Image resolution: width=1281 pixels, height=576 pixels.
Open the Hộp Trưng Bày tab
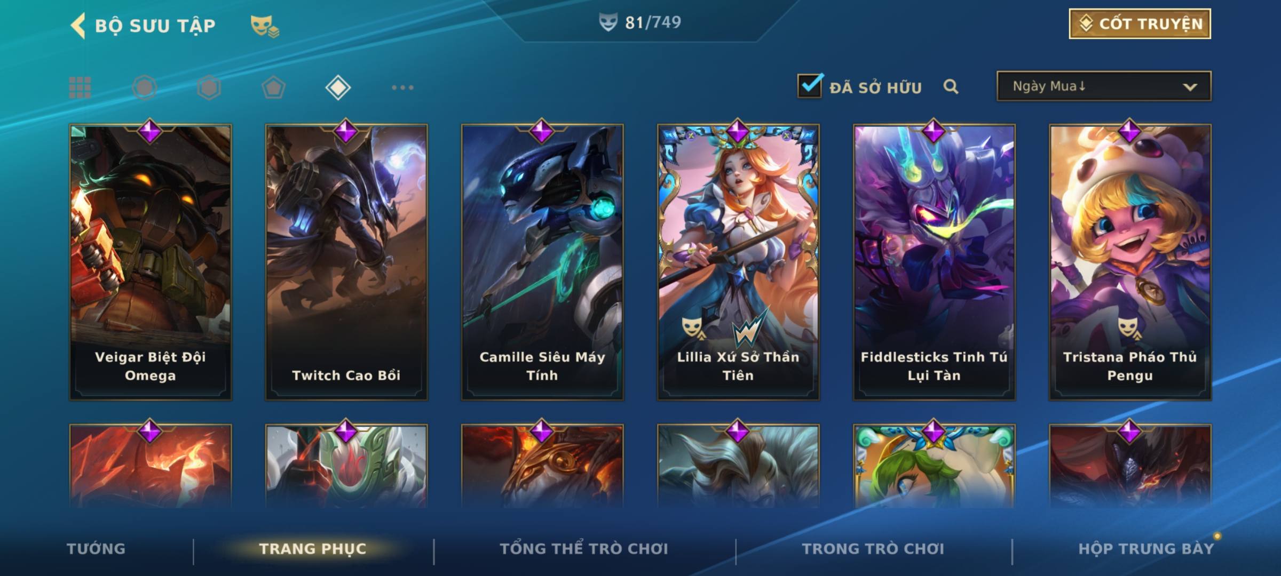tap(1146, 548)
